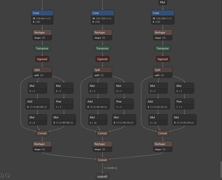The height and width of the screenshot is (180, 222).
Task: Select the right column Concat node below Mul
Action: click(x=163, y=133)
